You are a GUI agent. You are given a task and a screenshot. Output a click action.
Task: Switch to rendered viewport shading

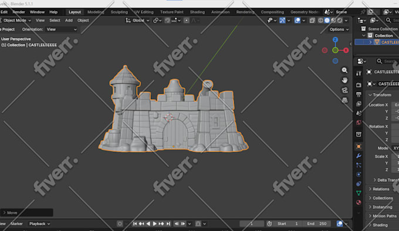coord(340,21)
